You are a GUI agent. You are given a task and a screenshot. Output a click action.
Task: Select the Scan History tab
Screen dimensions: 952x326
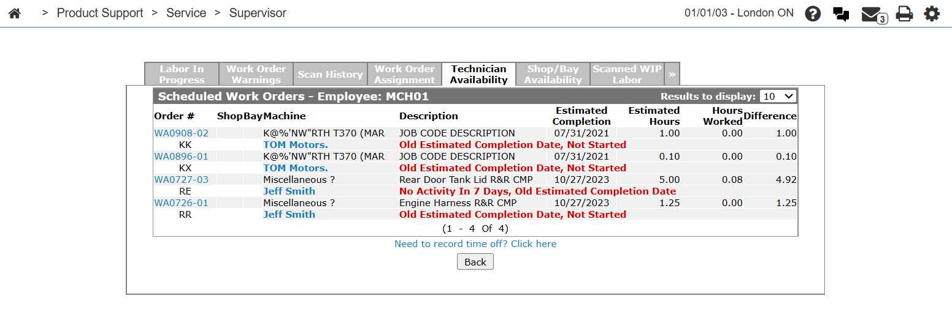click(x=330, y=74)
